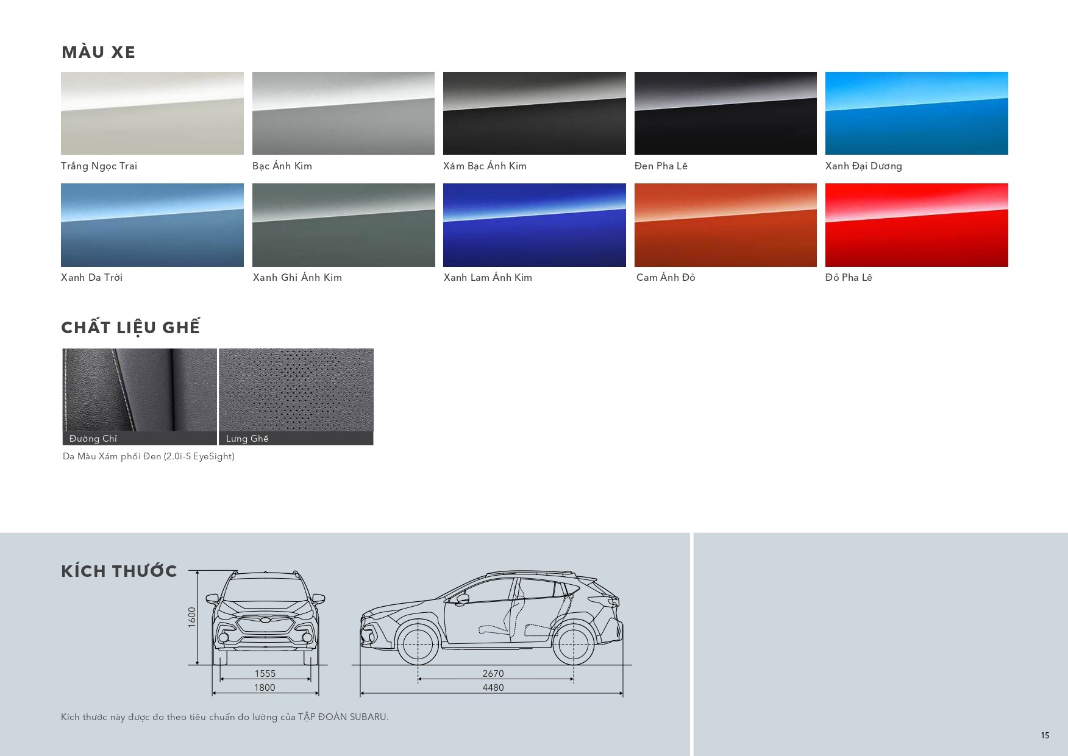
Task: Pick the Đỏ Pha Lê red swatch
Action: coord(916,225)
